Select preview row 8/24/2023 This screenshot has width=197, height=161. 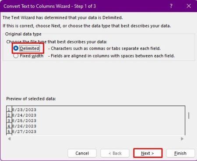pyautogui.click(x=24, y=115)
